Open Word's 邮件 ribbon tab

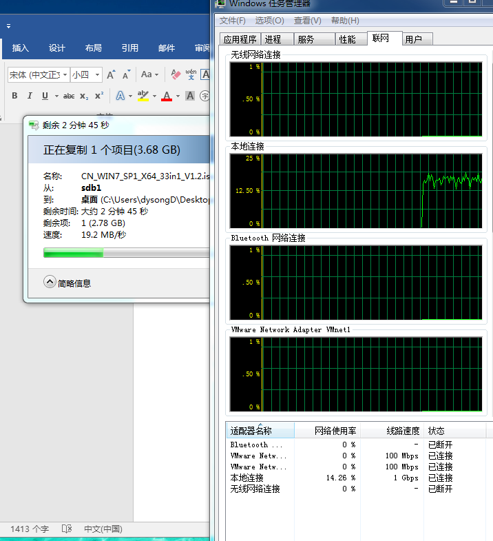tap(167, 48)
